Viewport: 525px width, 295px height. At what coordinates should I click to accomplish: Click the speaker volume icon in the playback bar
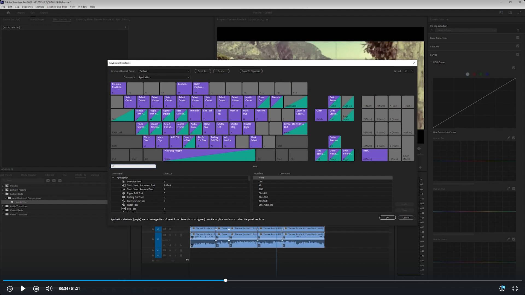tap(49, 288)
